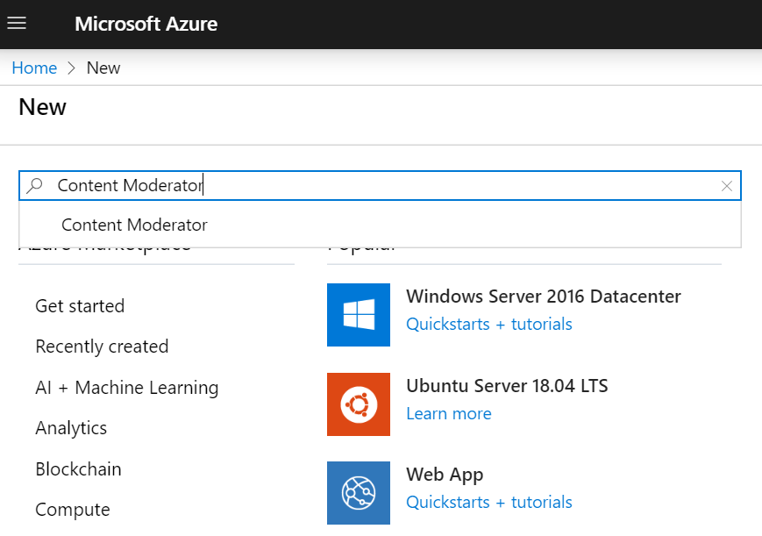Screen dimensions: 762x536
Task: Select Content Moderator suggestion
Action: point(380,225)
